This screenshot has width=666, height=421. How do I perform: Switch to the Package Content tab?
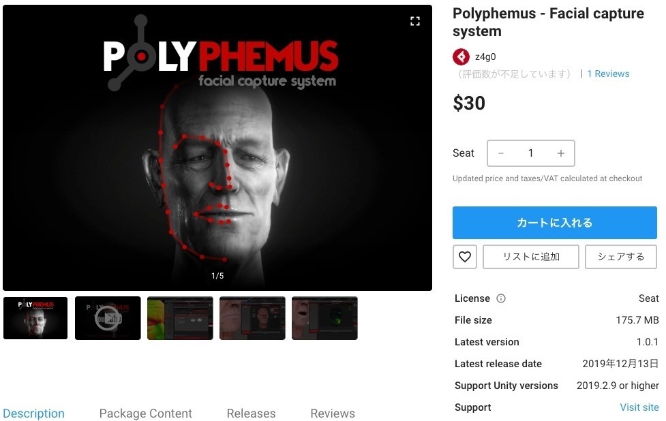pyautogui.click(x=146, y=414)
